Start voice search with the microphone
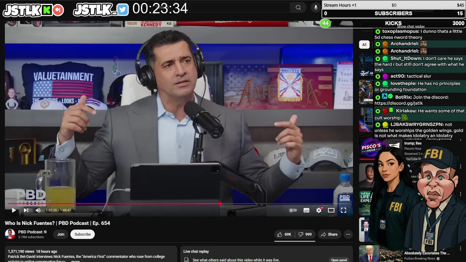The height and width of the screenshot is (262, 466). click(315, 8)
